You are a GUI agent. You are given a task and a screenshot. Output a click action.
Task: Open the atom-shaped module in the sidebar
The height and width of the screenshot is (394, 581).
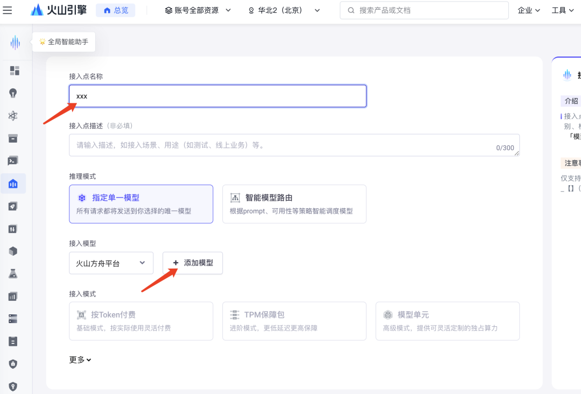[x=13, y=115]
